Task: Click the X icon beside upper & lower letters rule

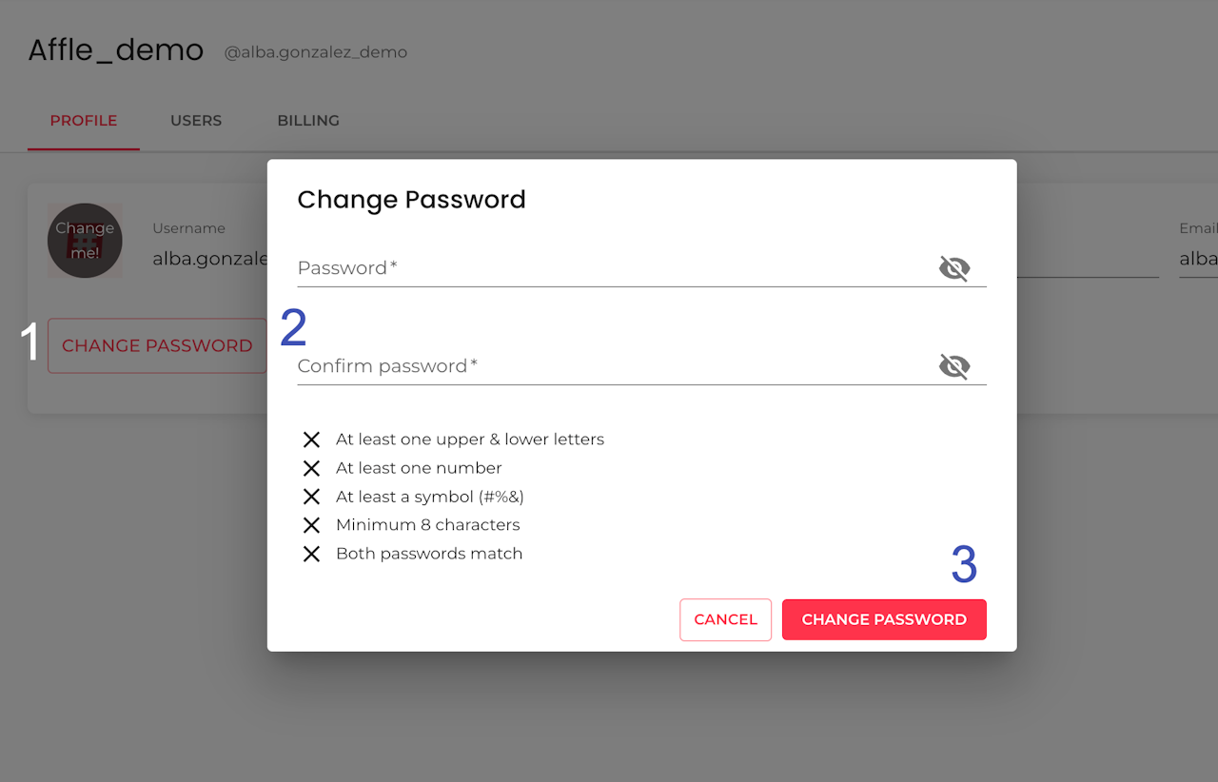Action: (311, 440)
